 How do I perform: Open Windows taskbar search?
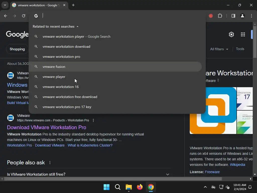click(x=117, y=187)
